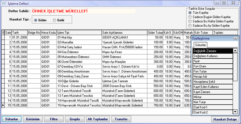This screenshot has width=241, height=124.
Task: Select Net Tutar column item
Action: [x=213, y=102]
